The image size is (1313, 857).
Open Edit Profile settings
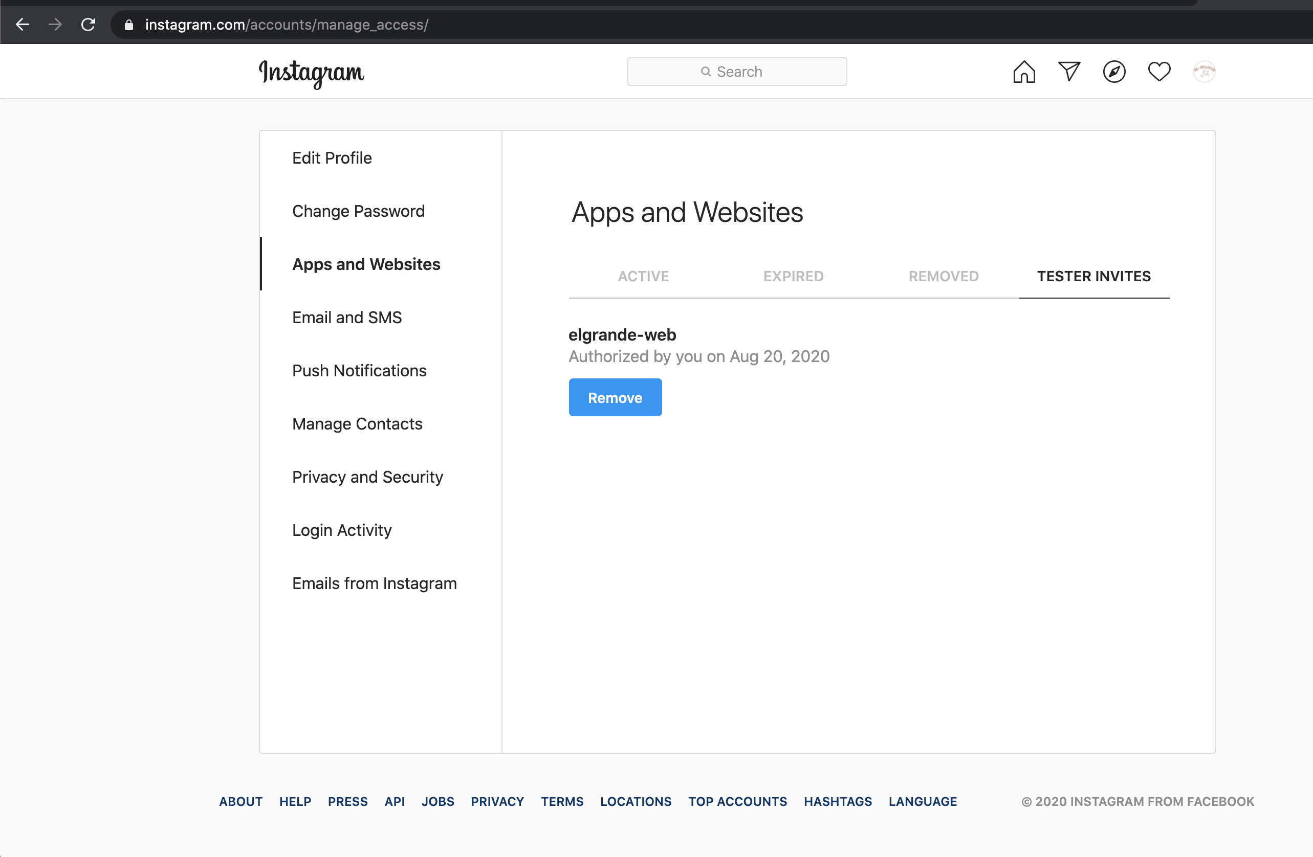click(332, 157)
